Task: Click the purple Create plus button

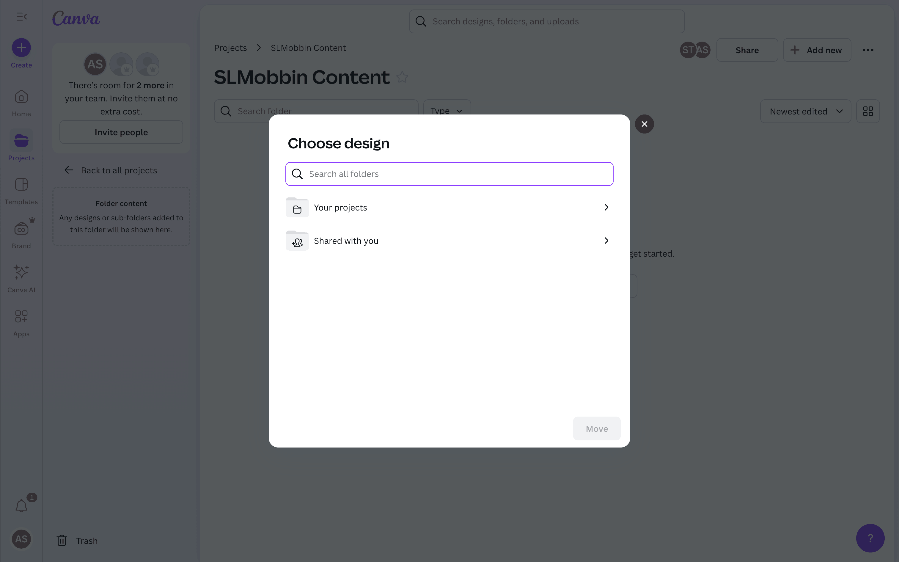Action: click(x=21, y=48)
